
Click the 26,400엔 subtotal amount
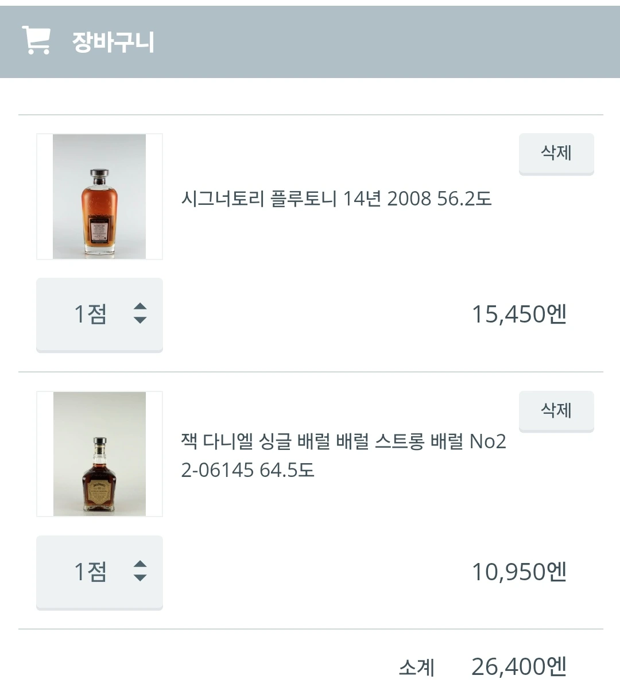(519, 667)
